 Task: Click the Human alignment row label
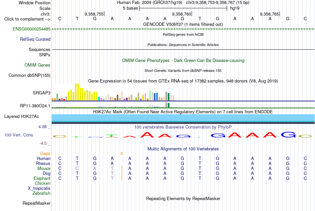click(43, 158)
